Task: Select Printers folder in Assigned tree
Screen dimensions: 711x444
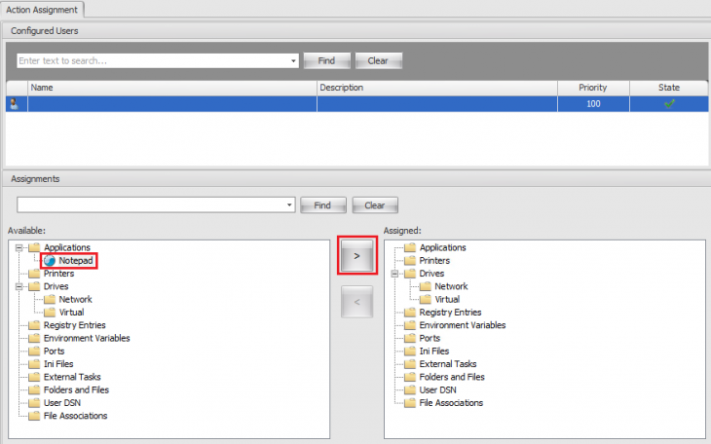Action: click(x=434, y=261)
